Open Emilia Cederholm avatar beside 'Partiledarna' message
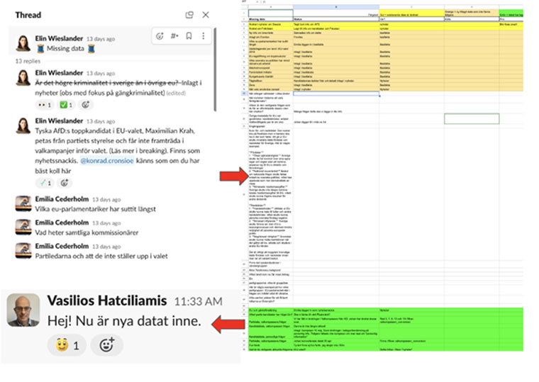The width and height of the screenshot is (539, 382). 23,251
